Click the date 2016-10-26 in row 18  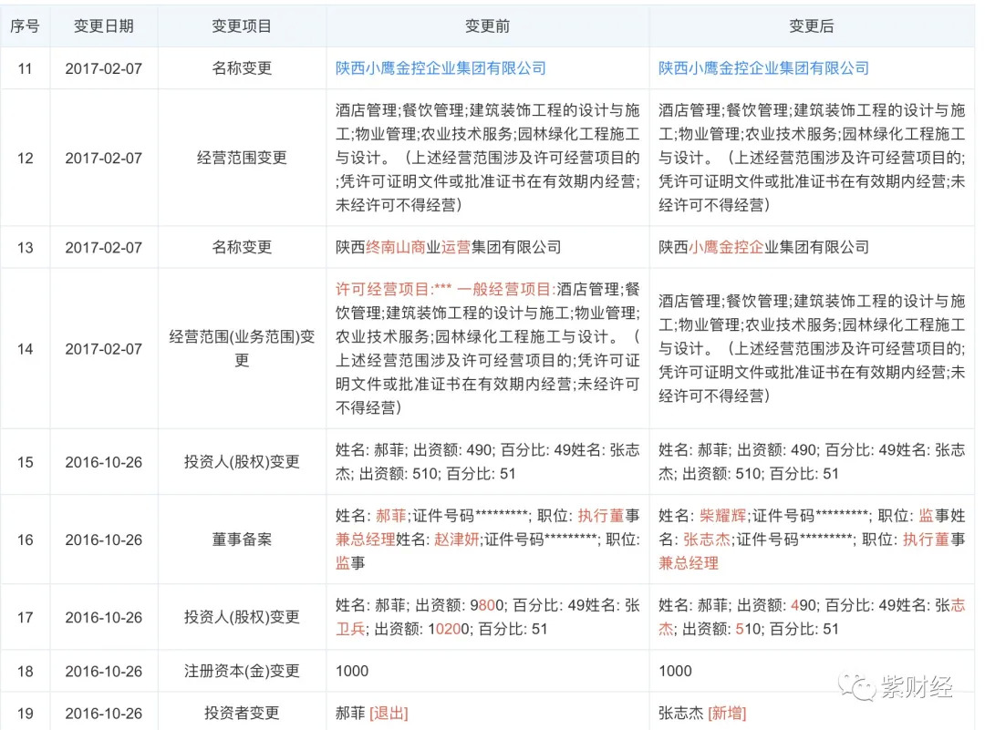click(x=104, y=672)
